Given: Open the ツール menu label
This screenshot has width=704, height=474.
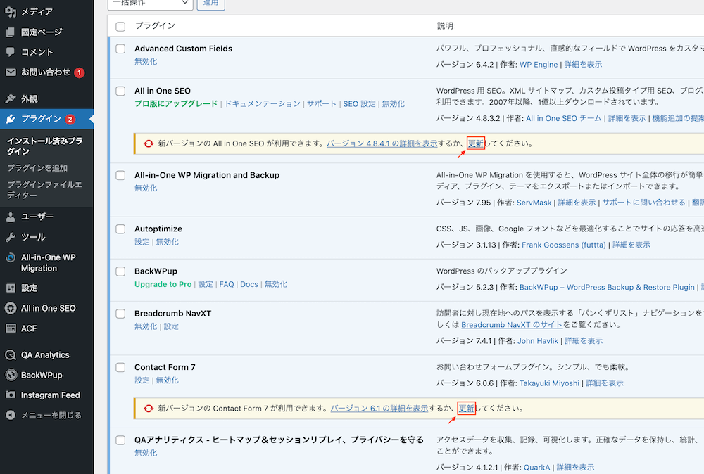Looking at the screenshot, I should (33, 237).
